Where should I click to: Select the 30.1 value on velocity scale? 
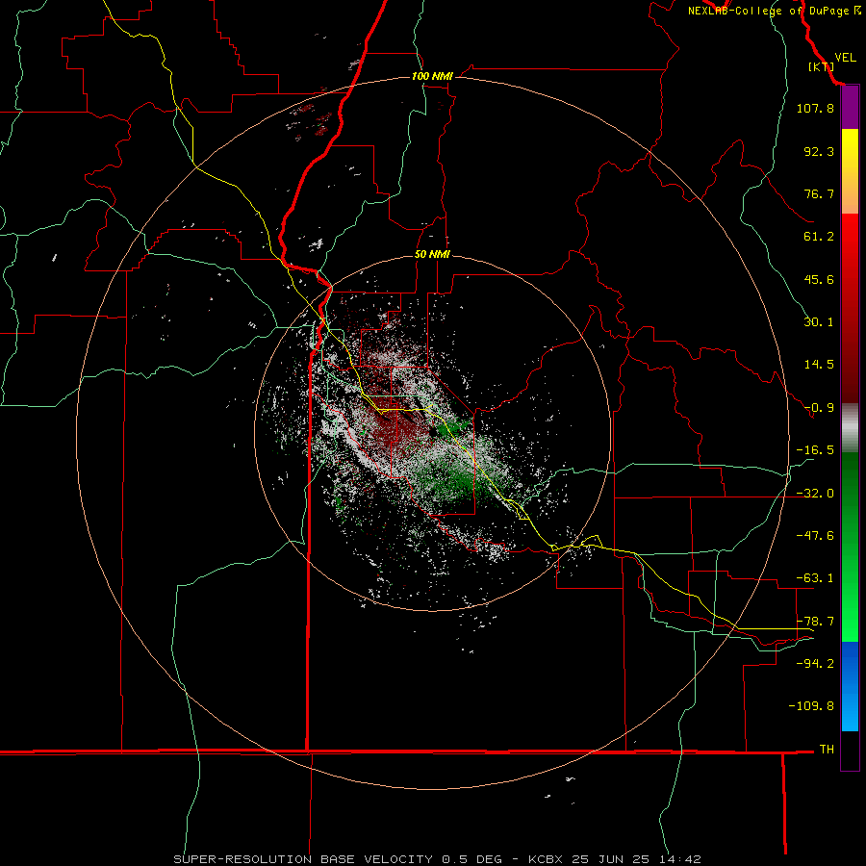(819, 322)
